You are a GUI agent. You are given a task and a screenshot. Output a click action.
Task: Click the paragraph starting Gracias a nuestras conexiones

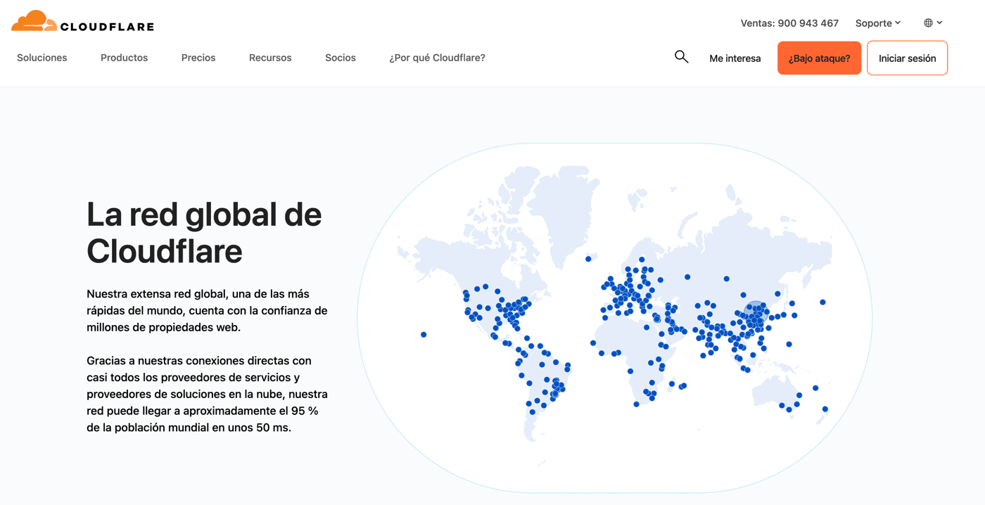(x=207, y=394)
